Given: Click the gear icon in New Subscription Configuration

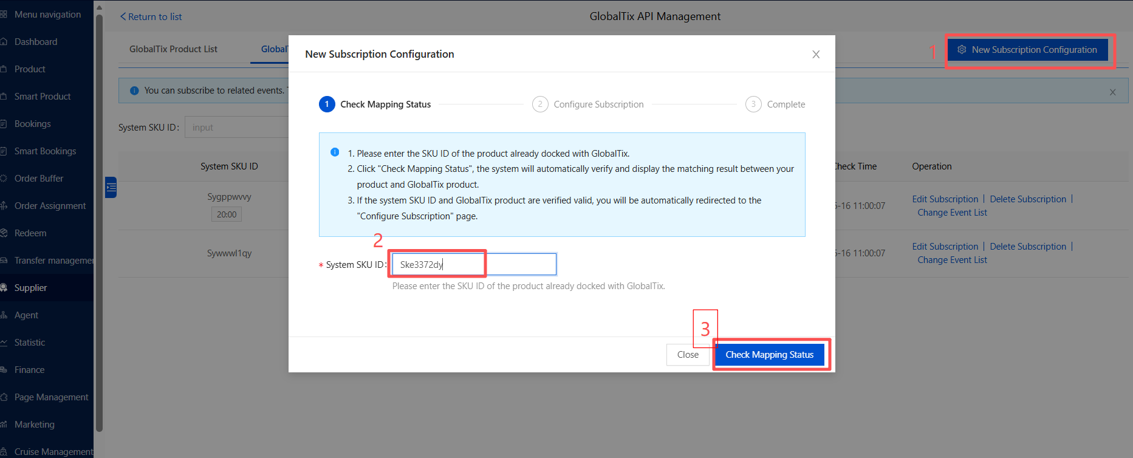Looking at the screenshot, I should click(962, 50).
